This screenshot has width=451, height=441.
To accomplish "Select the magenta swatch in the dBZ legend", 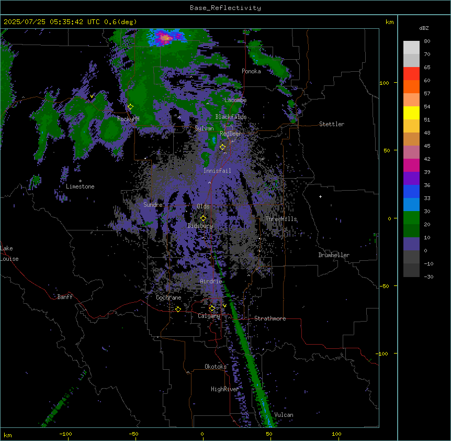I will (x=411, y=165).
